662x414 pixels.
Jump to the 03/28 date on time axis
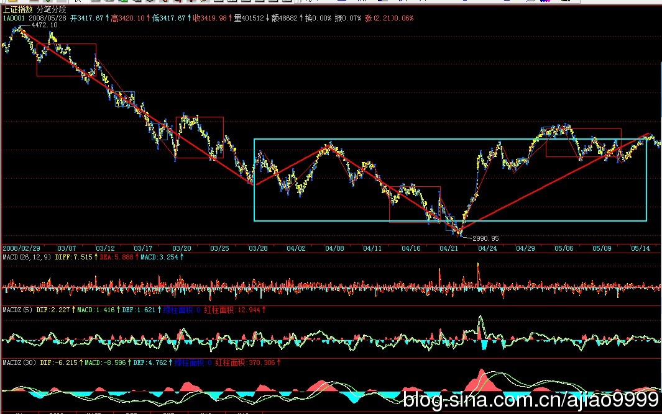[258, 248]
